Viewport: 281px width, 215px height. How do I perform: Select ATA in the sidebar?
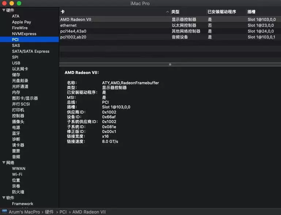[x=16, y=16]
